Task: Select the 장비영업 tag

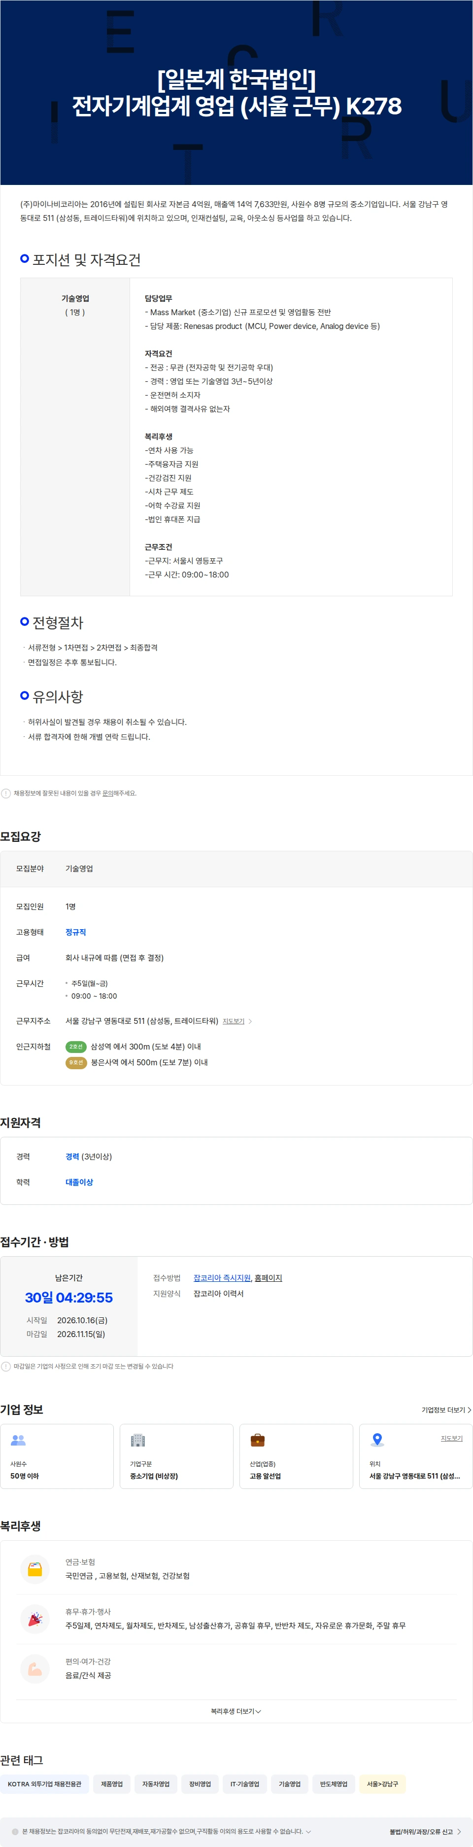Action: pos(200,1784)
